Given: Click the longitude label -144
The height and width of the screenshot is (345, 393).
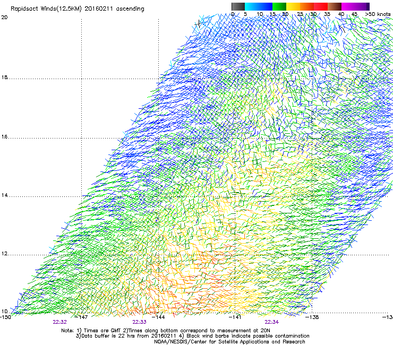Looking at the screenshot, I should tap(159, 317).
